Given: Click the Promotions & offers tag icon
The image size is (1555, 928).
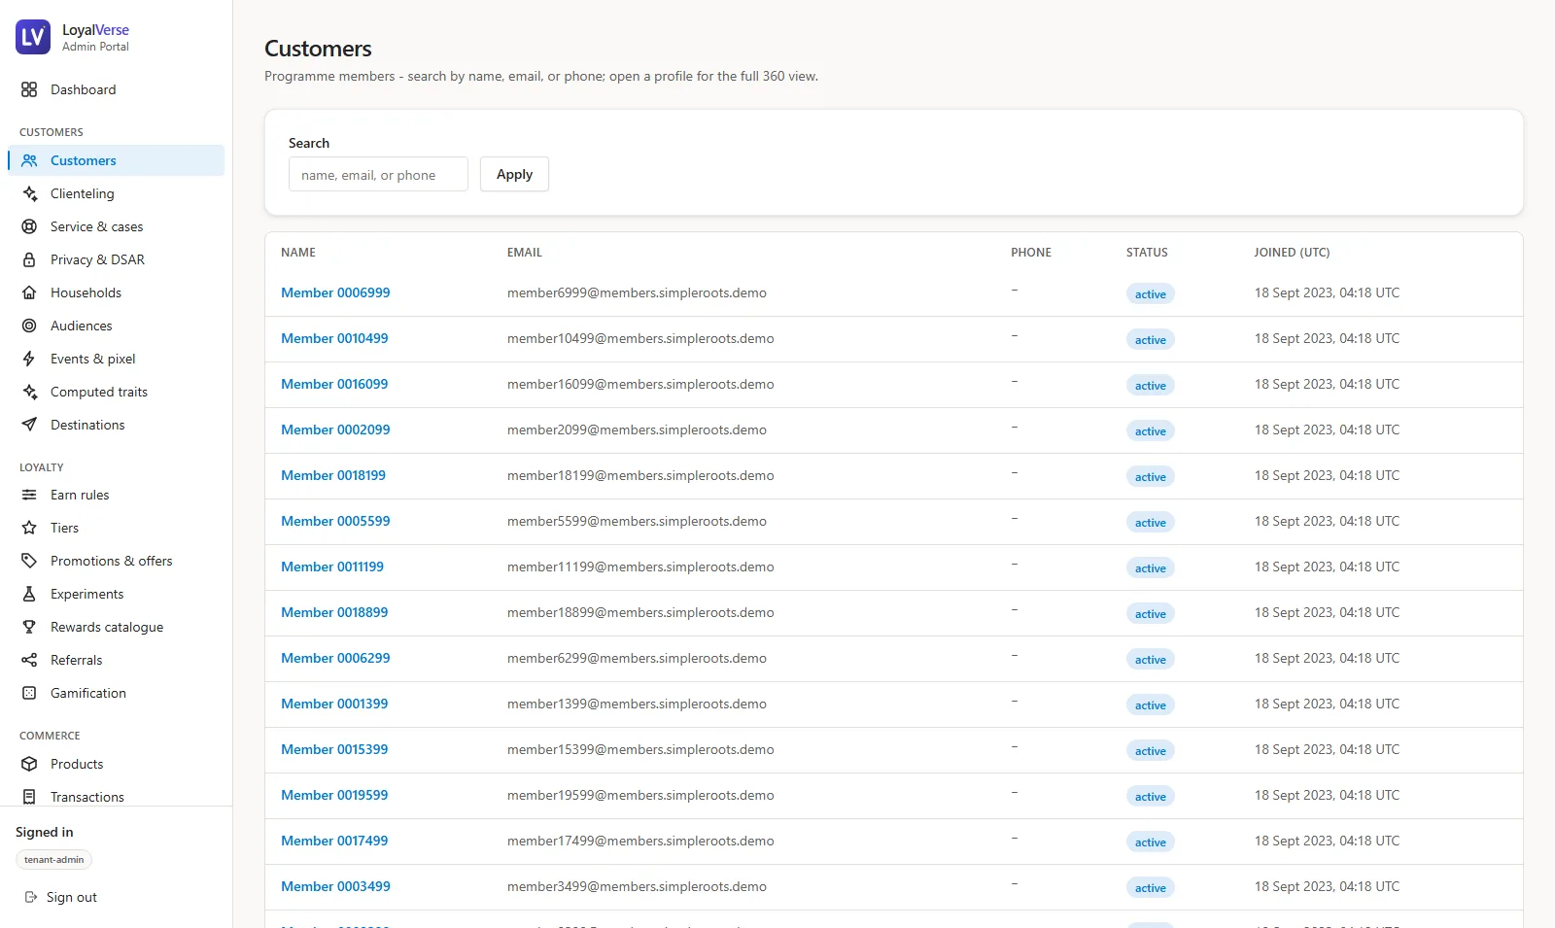Looking at the screenshot, I should point(29,561).
